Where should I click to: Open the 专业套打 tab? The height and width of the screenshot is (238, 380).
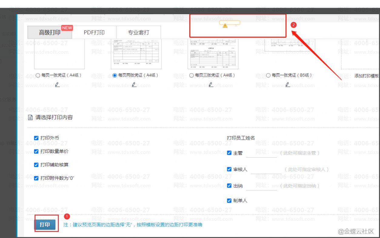click(138, 32)
